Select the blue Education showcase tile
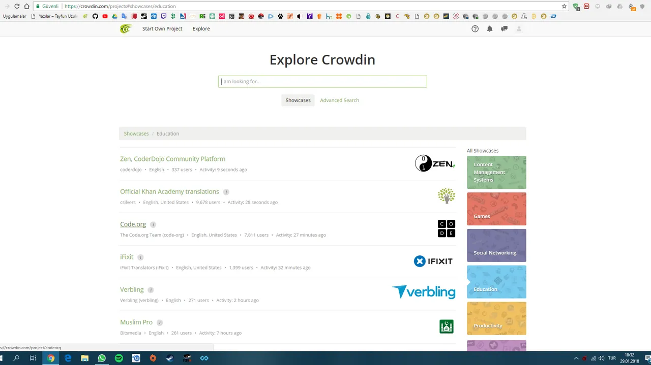The image size is (651, 365). coord(496,282)
